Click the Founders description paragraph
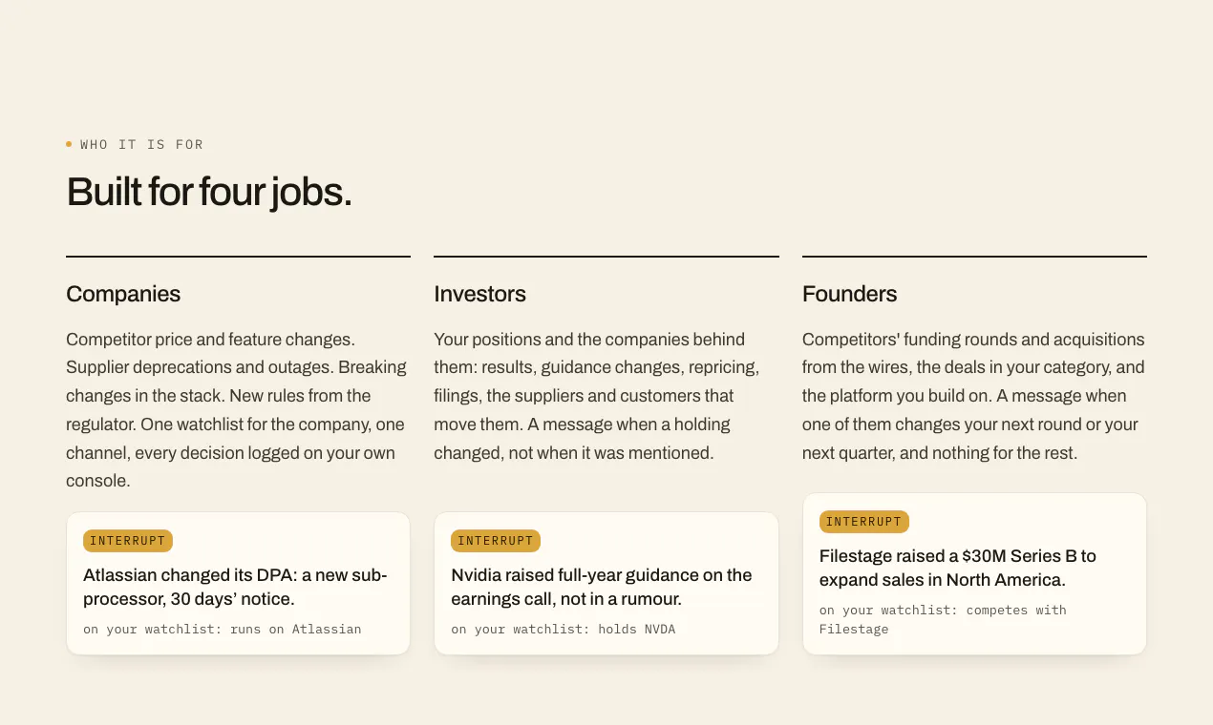1213x725 pixels. [x=974, y=396]
